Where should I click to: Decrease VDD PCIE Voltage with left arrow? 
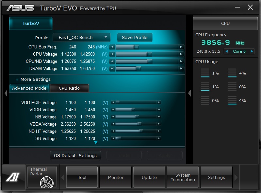(113, 102)
